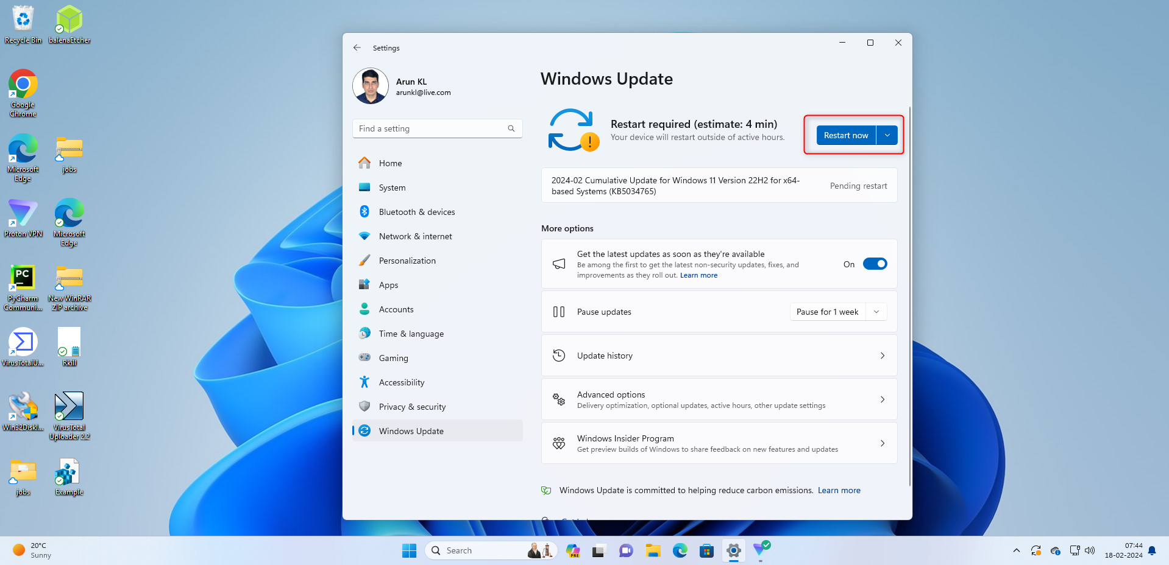
Task: Select Personalization in sidebar
Action: coord(437,261)
